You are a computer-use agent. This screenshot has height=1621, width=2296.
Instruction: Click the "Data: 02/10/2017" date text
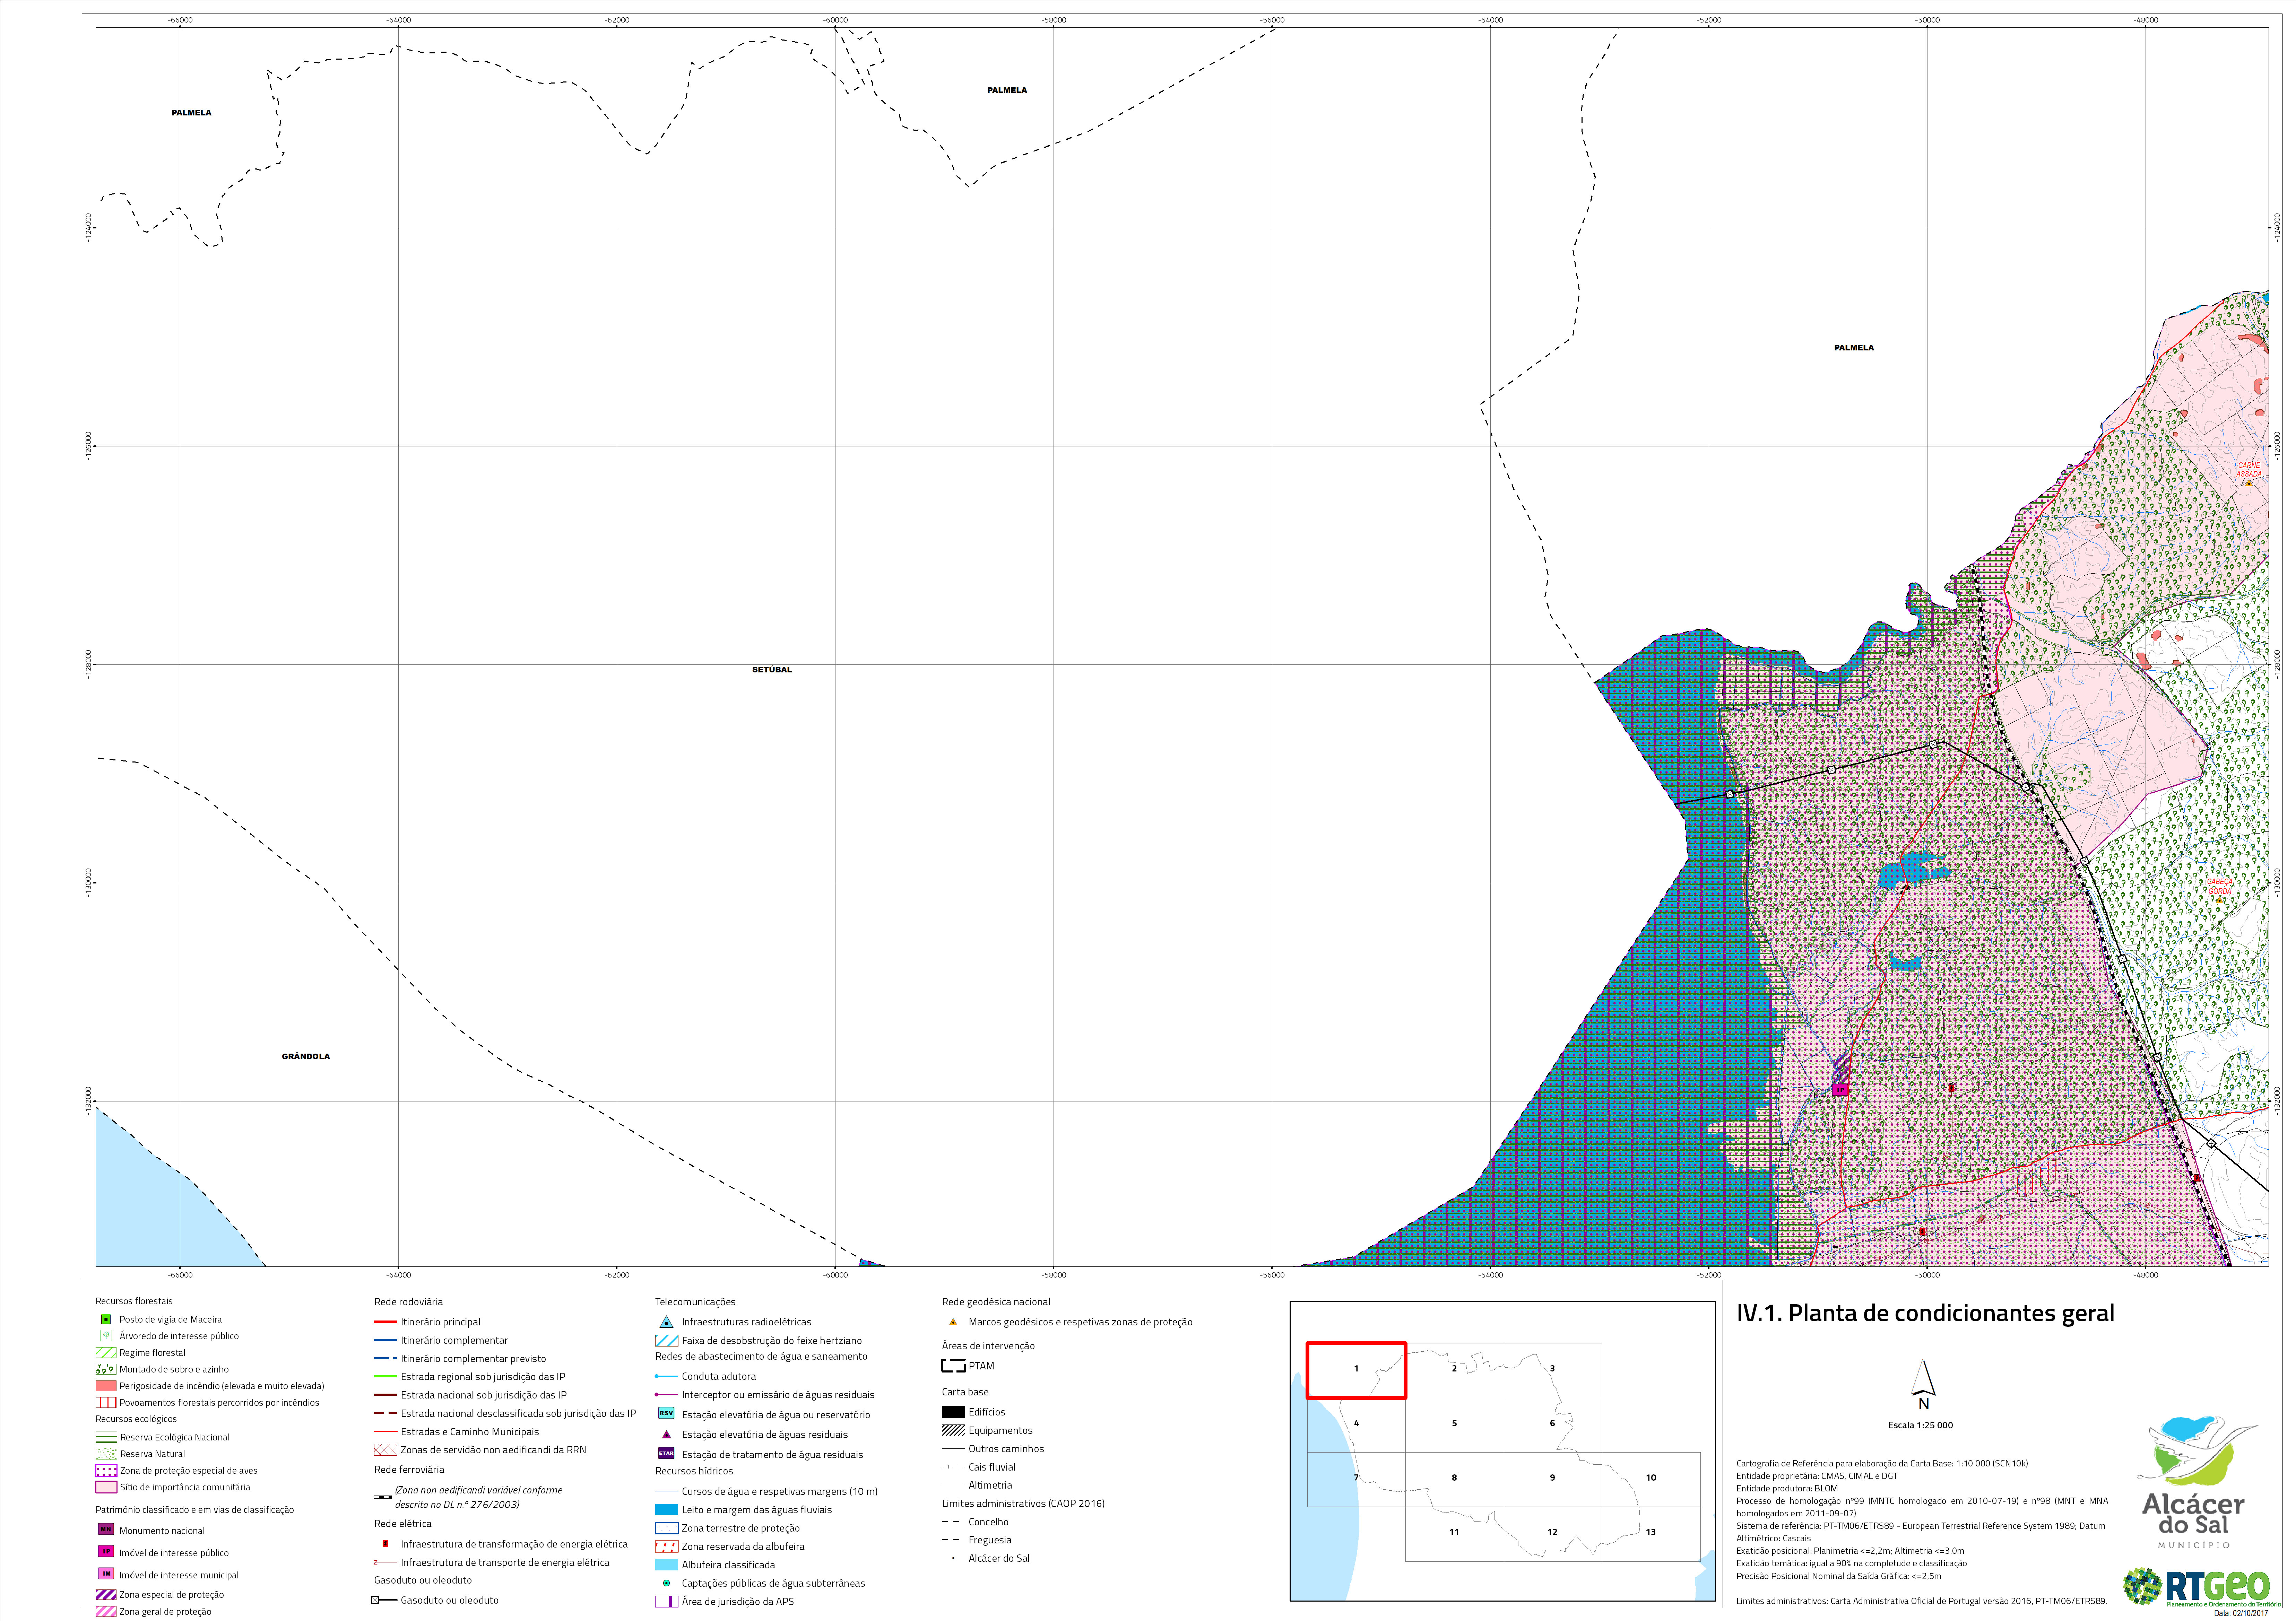pyautogui.click(x=2241, y=1613)
